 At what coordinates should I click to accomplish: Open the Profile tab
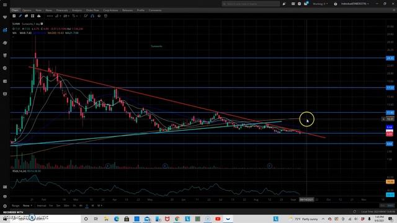(x=141, y=11)
